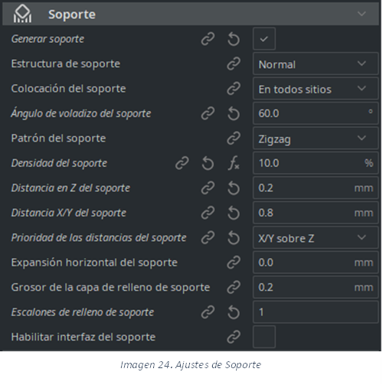The width and height of the screenshot is (383, 385).
Task: Reset the Ángulo de voladizo del soporte value
Action: [x=234, y=113]
